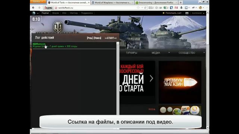The image size is (239, 134).
Task: Click the red RSS link
Action: point(152,109)
